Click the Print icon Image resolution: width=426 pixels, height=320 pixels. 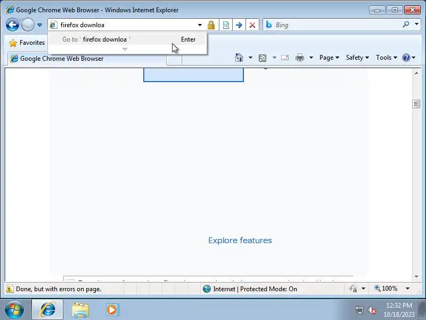pos(300,58)
